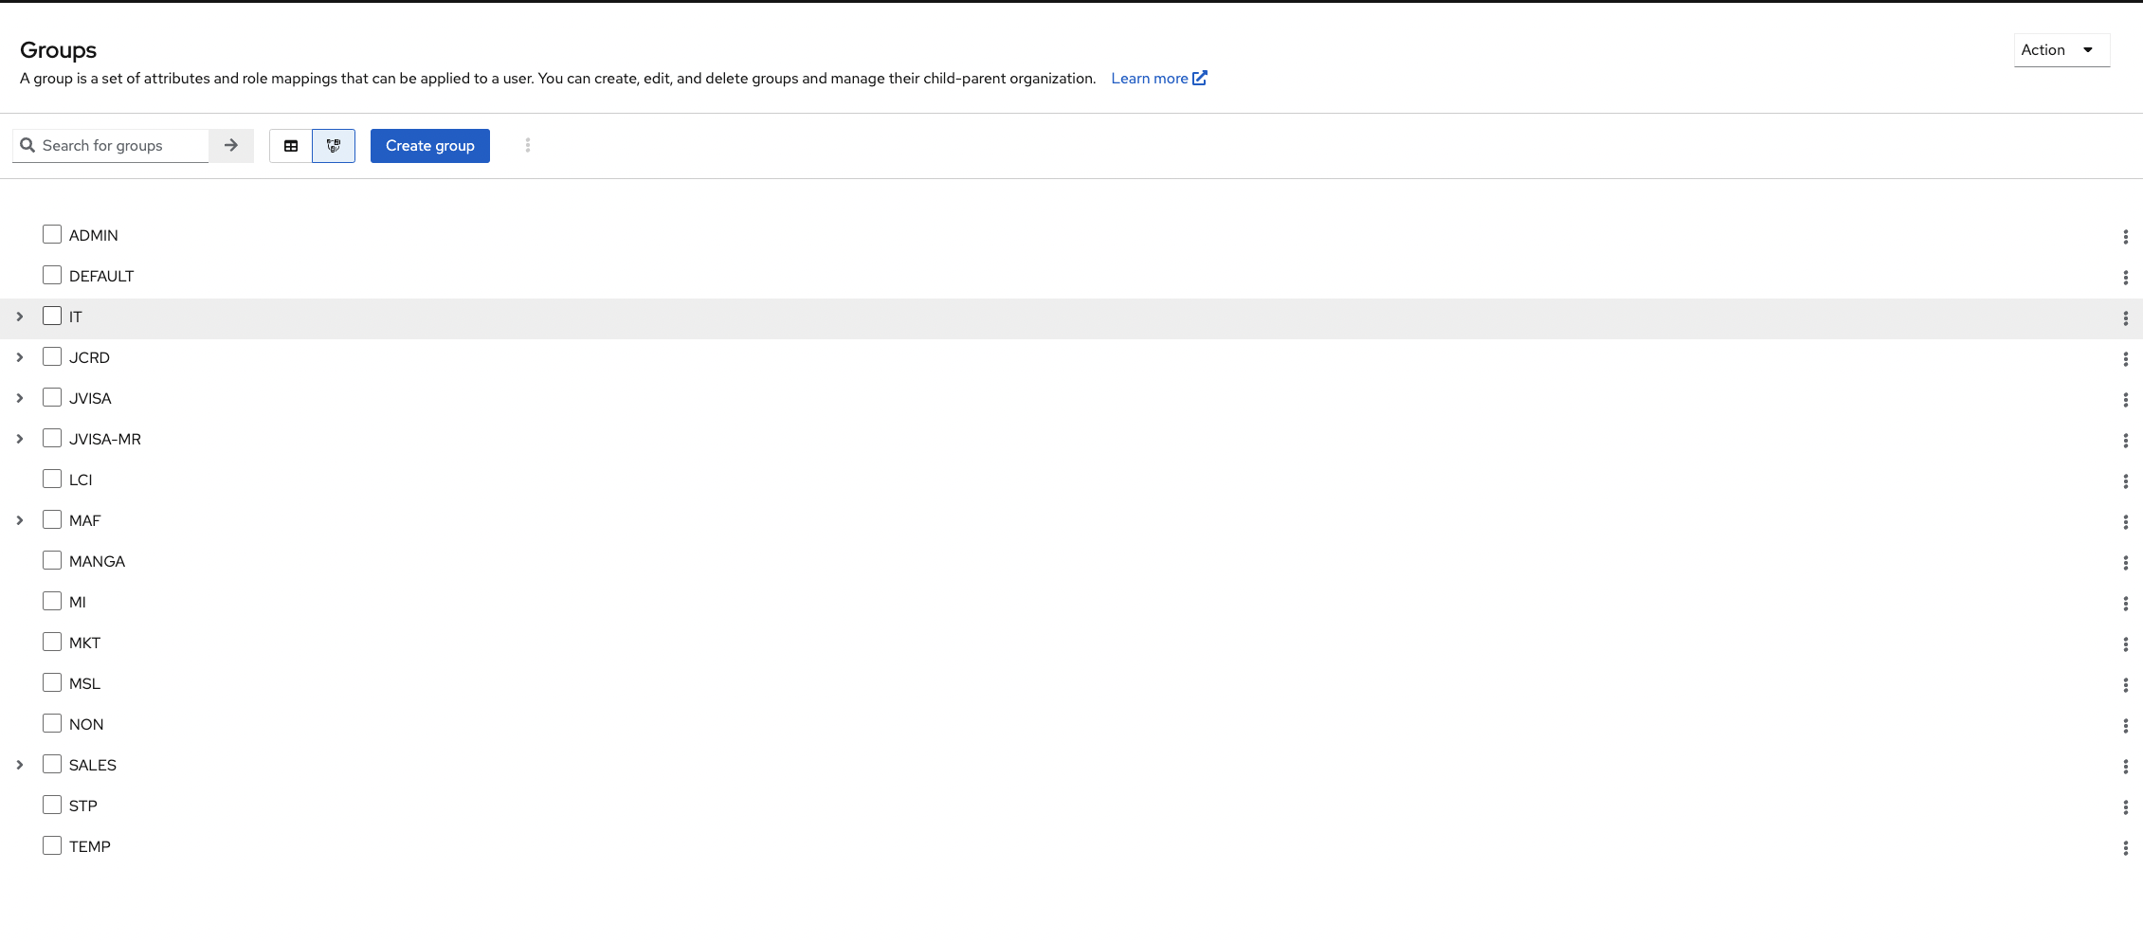Click the Create group button
Image resolution: width=2143 pixels, height=942 pixels.
coord(429,145)
